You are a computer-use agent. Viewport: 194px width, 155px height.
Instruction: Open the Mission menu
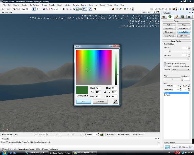(x=67, y=5)
